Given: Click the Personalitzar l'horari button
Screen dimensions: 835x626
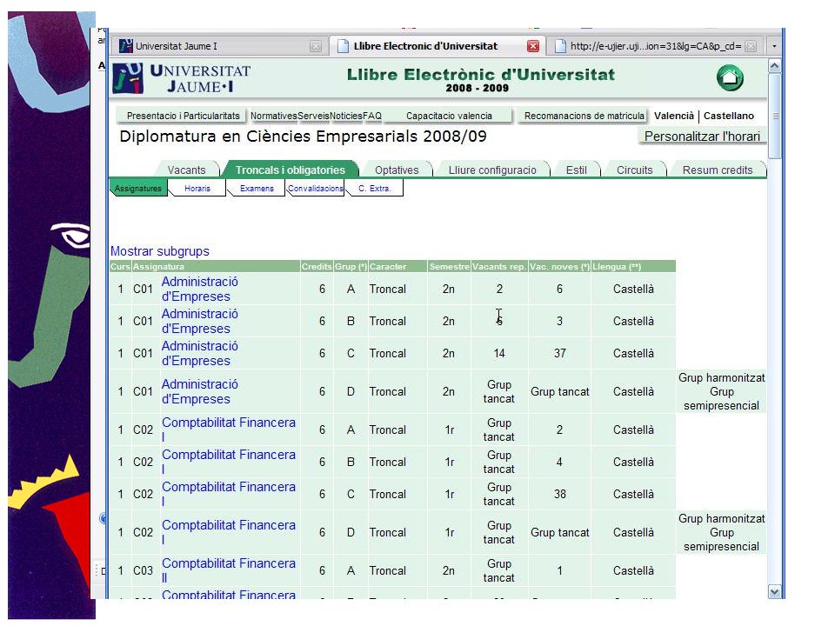Looking at the screenshot, I should pyautogui.click(x=702, y=137).
